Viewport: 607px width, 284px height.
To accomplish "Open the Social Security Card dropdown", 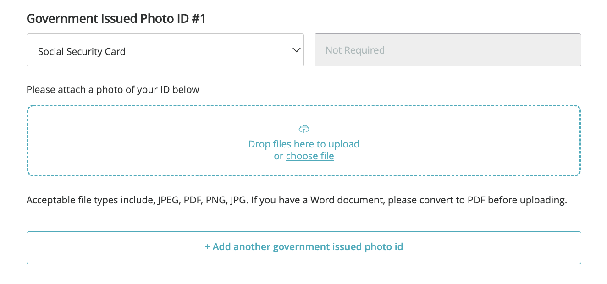I will (165, 50).
